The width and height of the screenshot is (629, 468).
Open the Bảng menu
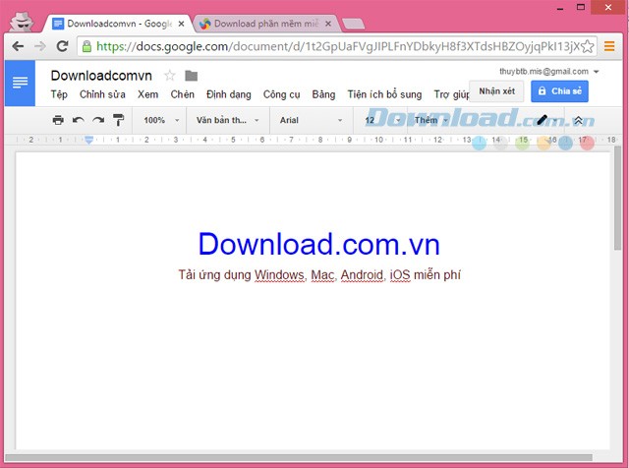[323, 94]
